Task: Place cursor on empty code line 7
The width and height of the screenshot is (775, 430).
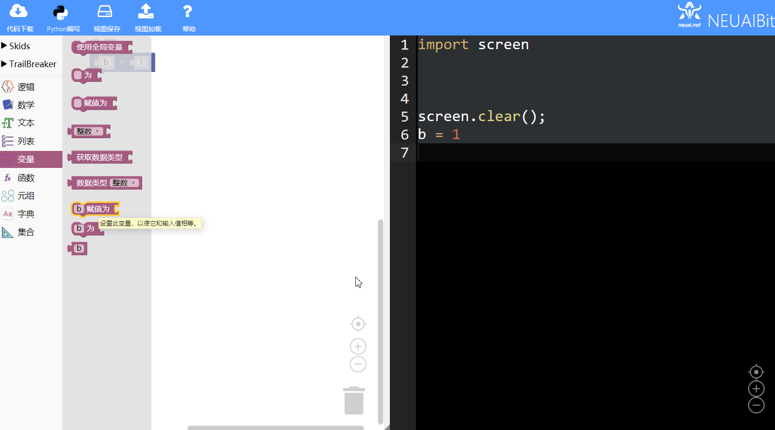Action: click(x=595, y=152)
